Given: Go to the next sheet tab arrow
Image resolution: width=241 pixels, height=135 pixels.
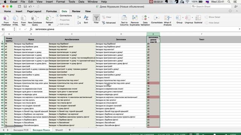Looking at the screenshot, I should tap(8, 130).
